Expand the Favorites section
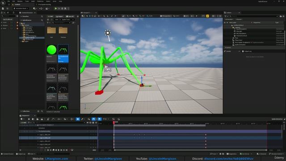This screenshot has width=286, height=161. tap(21, 17)
